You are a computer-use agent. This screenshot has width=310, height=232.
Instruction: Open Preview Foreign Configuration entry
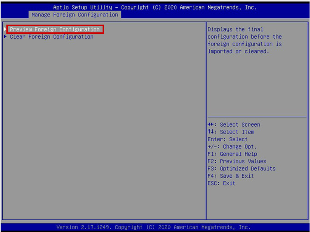(54, 30)
